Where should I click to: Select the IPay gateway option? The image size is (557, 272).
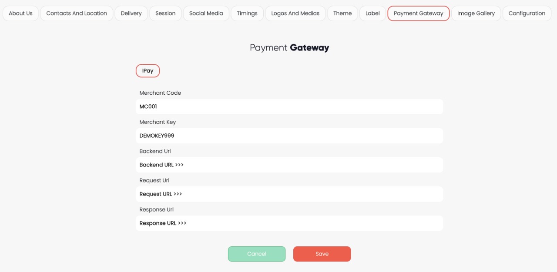point(148,71)
